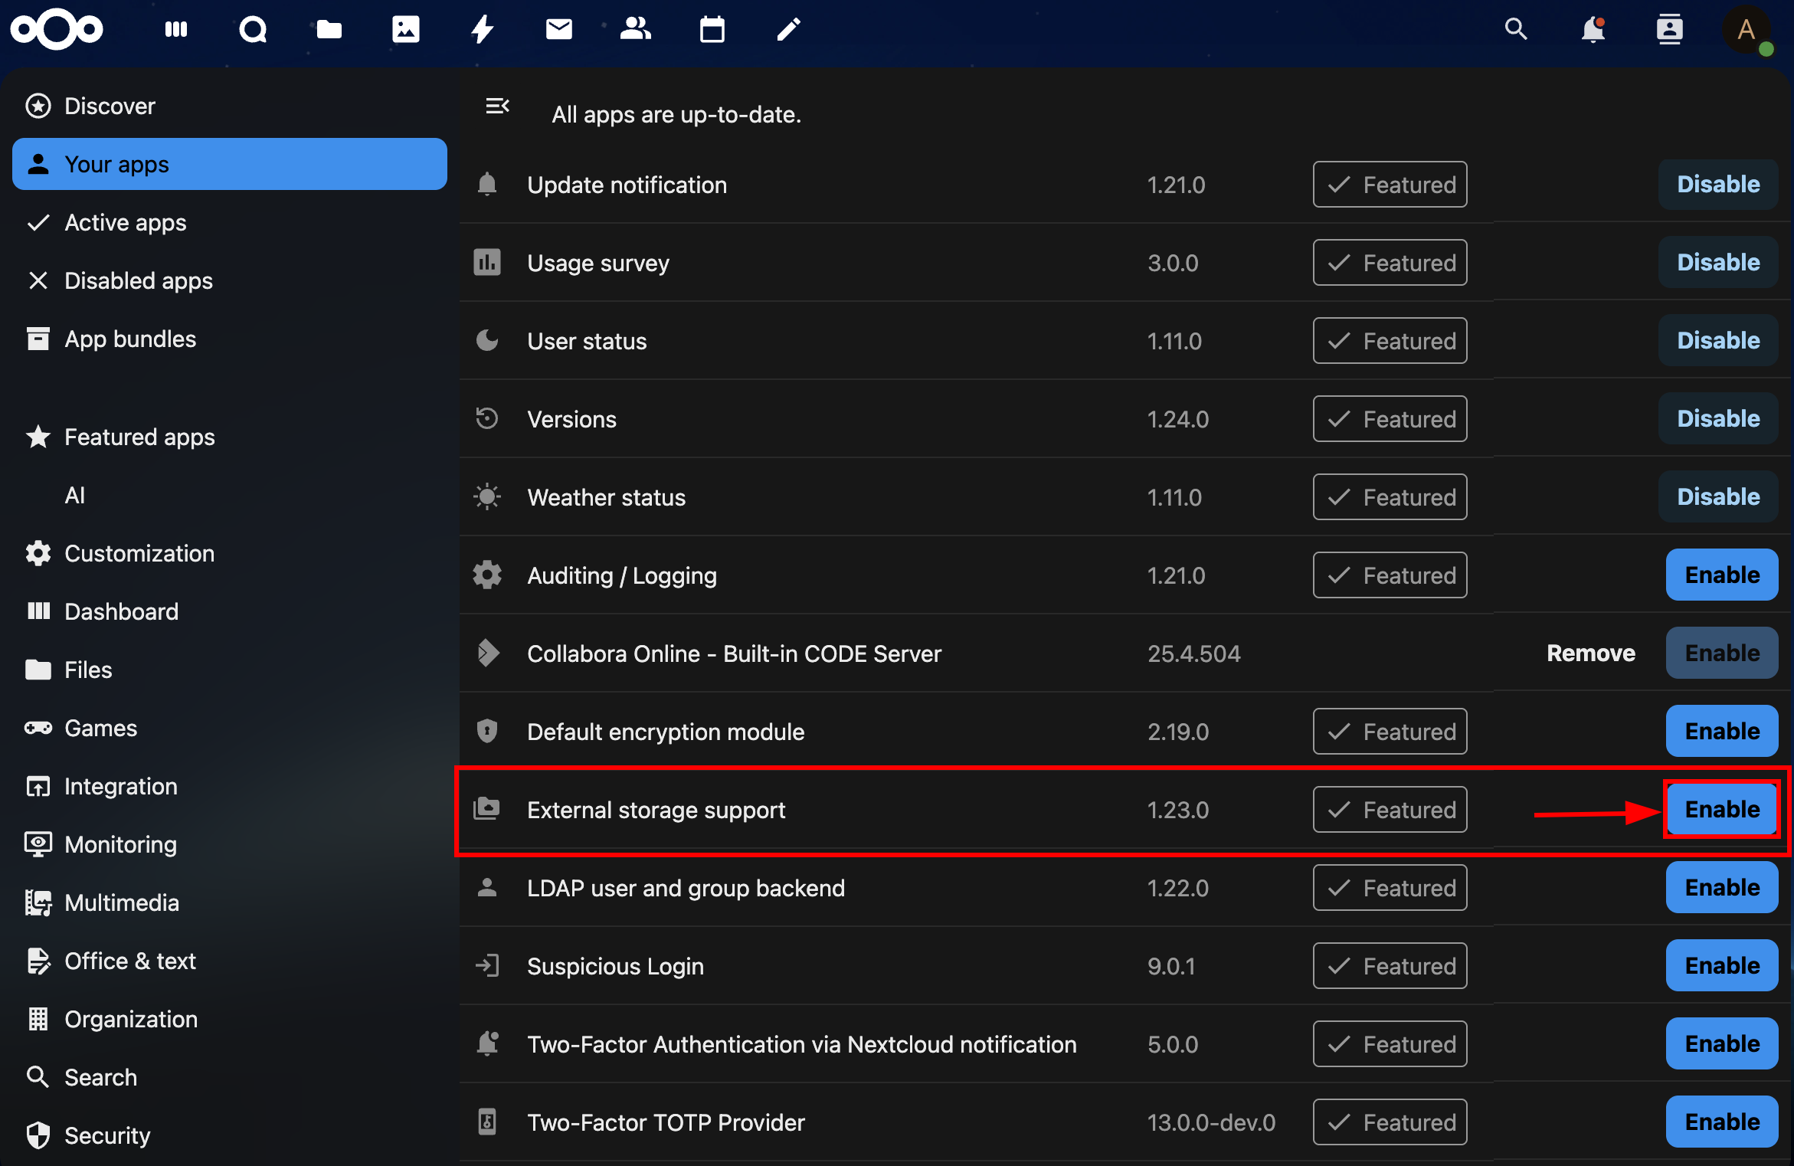Open the Contacts icon in top bar

[636, 30]
